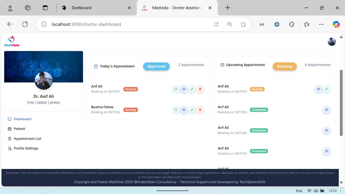This screenshot has height=194, width=345.
Task: Click the '2 Appointments' count text
Action: (191, 65)
